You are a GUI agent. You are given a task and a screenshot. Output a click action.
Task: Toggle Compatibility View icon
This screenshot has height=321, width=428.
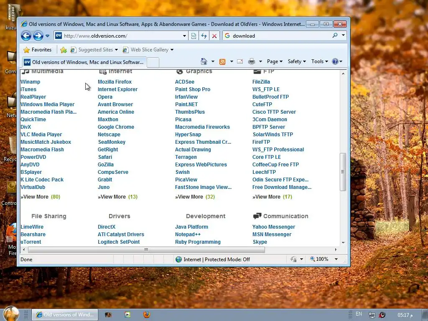[194, 36]
